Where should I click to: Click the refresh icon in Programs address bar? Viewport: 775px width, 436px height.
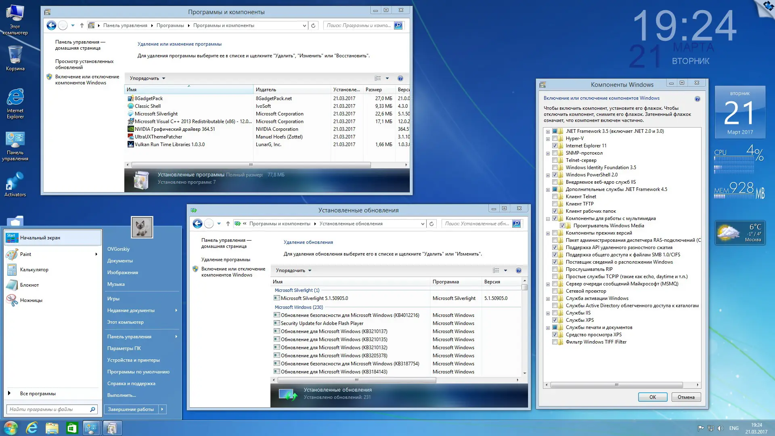[x=313, y=25]
